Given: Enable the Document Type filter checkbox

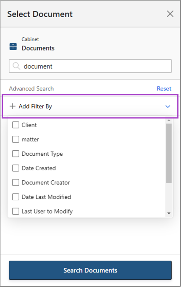Looking at the screenshot, I should [x=16, y=154].
